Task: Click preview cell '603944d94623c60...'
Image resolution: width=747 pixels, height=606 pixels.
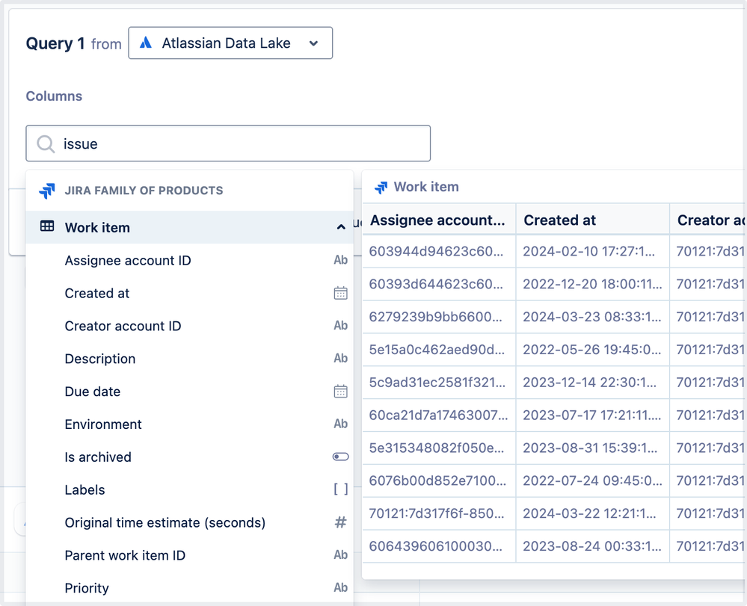Action: [439, 251]
